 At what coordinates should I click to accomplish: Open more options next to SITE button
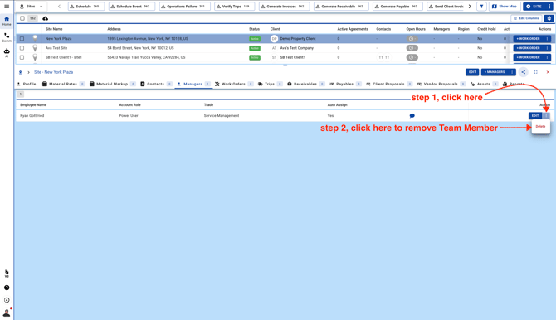[549, 7]
